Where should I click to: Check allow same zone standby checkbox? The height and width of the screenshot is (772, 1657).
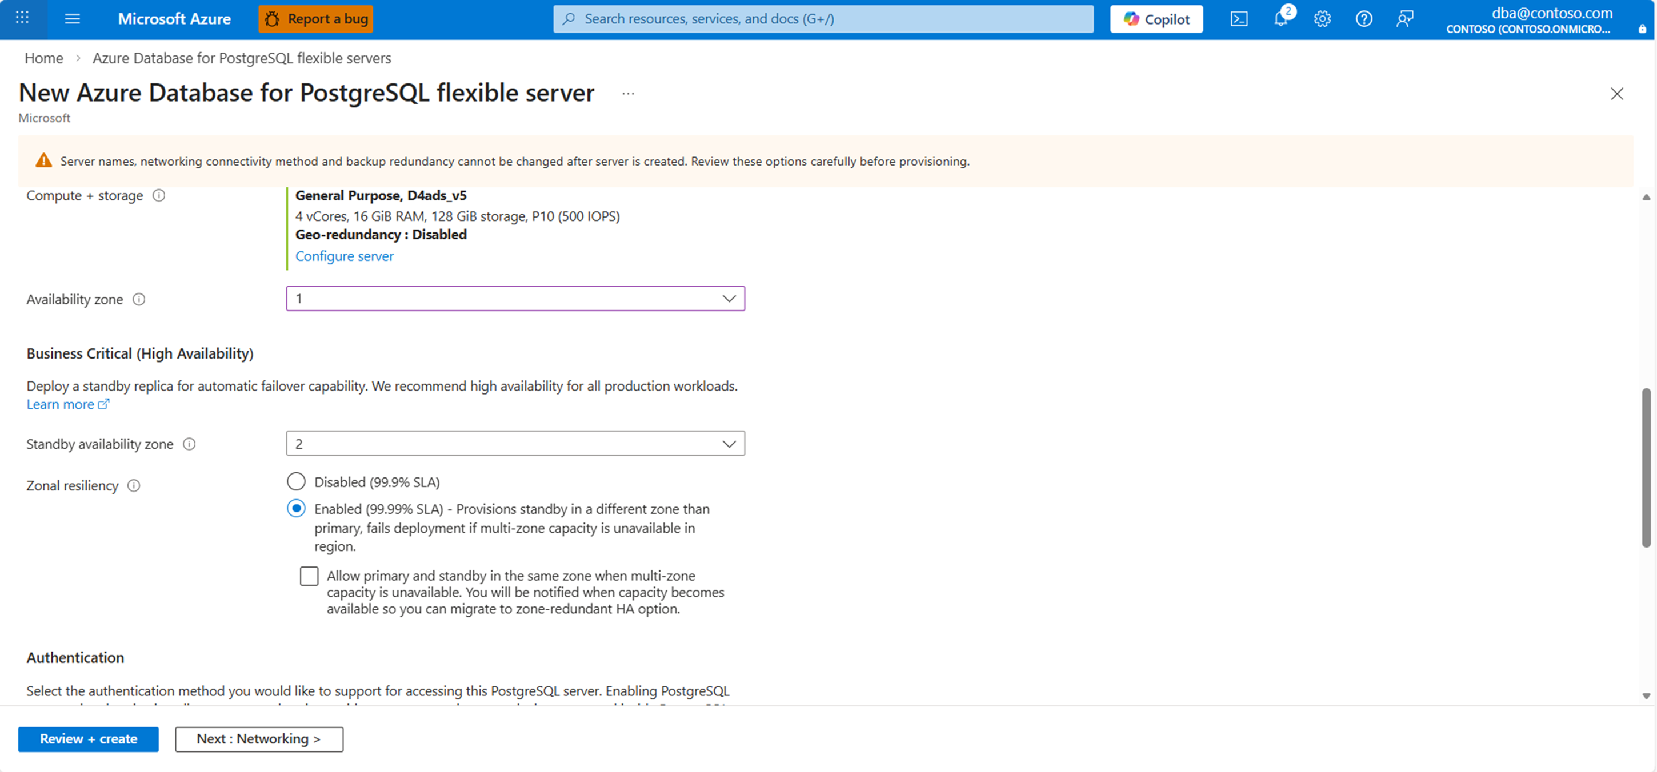309,576
